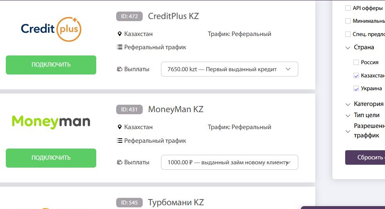Click the ID: 472 badge

pos(129,17)
